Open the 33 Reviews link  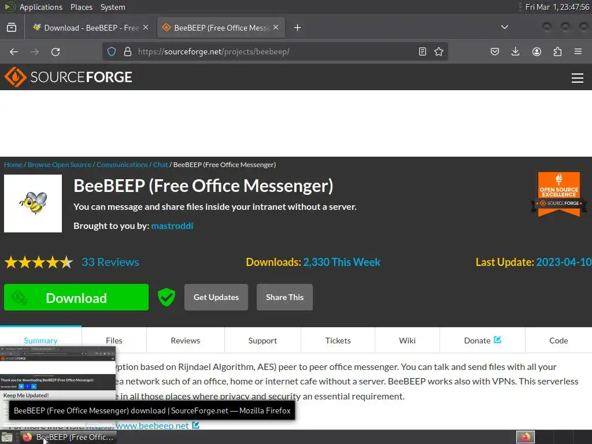click(x=110, y=262)
